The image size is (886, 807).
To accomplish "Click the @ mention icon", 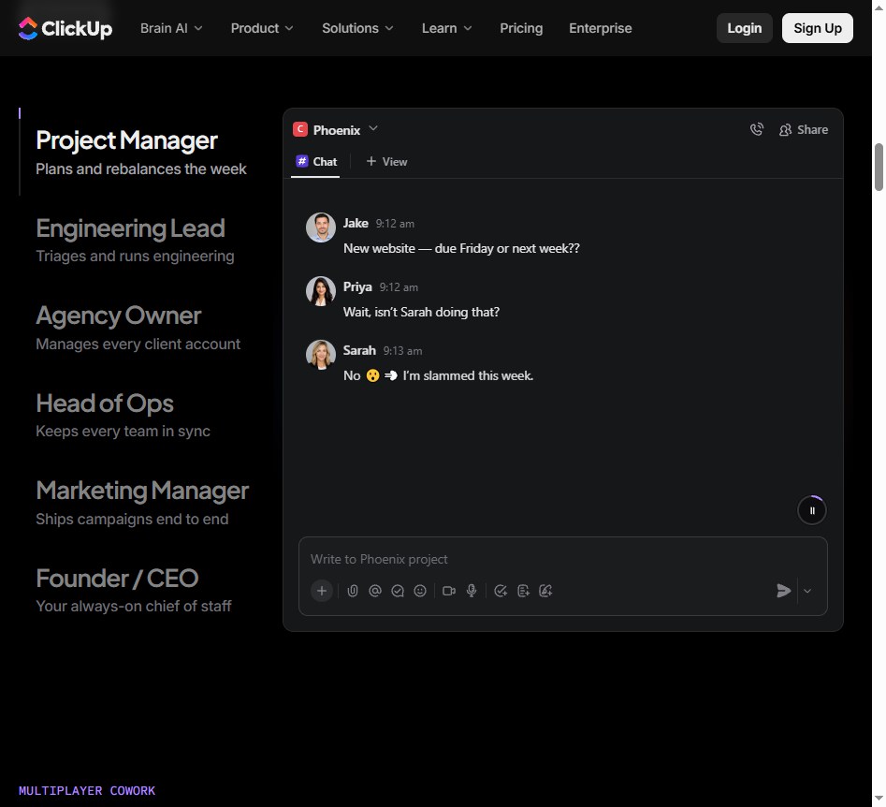I will (x=375, y=591).
